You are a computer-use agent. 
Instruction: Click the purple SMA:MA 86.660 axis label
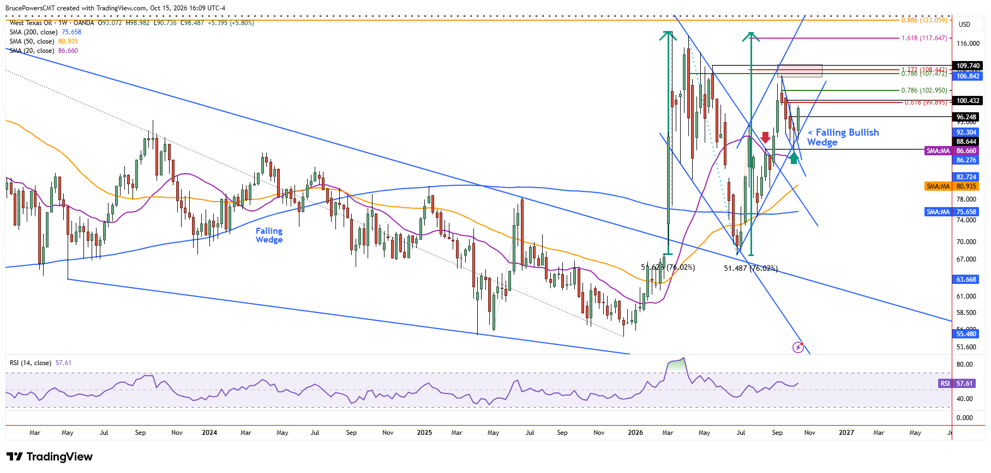point(952,151)
